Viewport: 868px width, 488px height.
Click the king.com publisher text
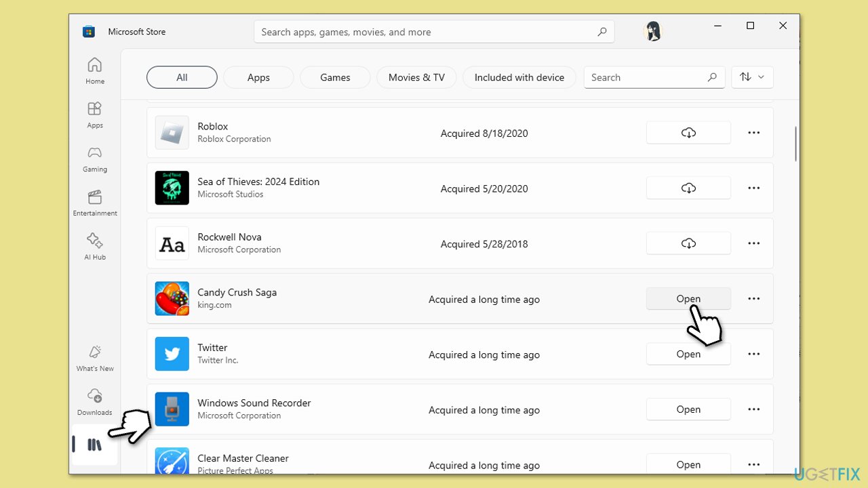(214, 305)
